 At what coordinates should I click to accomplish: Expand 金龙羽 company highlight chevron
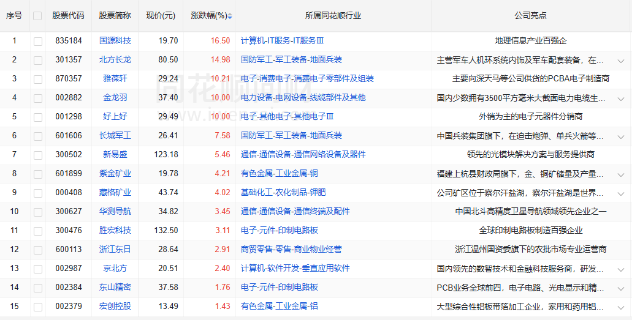coord(621,99)
